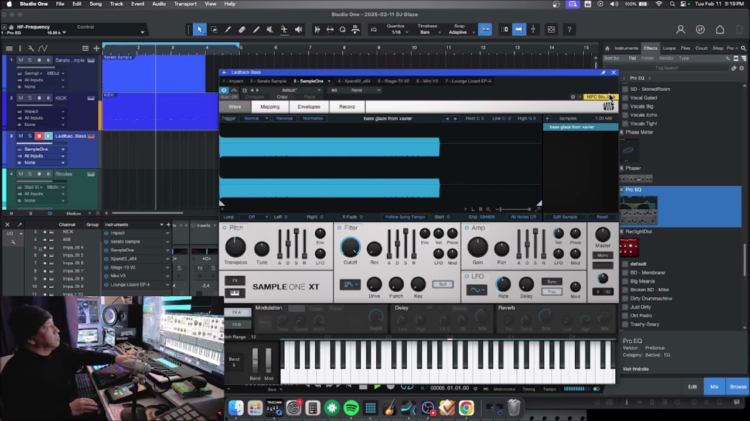Adjust the waveform zoom slider

point(513,209)
